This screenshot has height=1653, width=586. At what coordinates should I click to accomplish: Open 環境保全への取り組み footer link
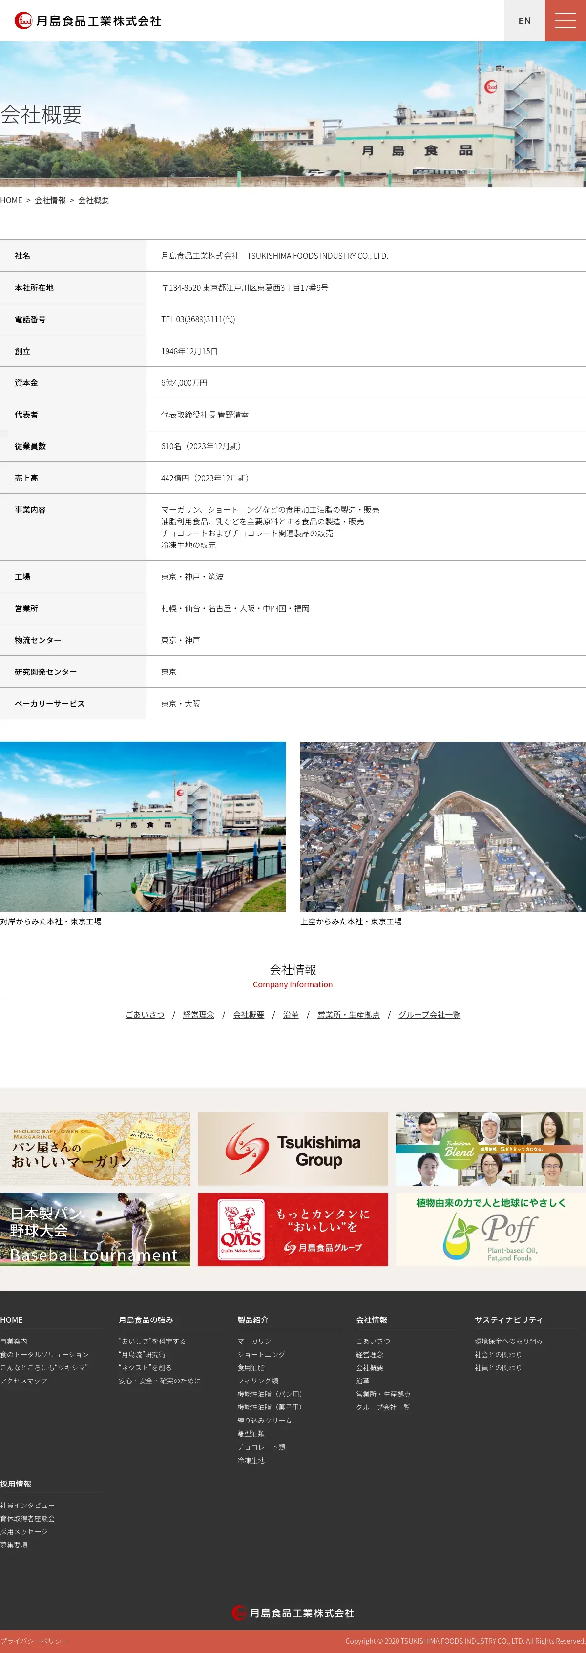click(509, 1341)
